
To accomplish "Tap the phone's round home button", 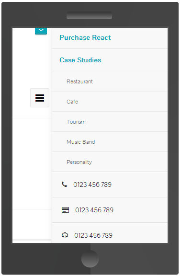I will pos(90,259).
